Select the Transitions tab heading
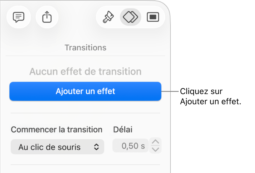 coord(85,47)
